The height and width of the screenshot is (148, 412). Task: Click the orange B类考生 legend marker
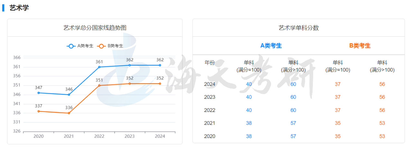click(x=101, y=46)
